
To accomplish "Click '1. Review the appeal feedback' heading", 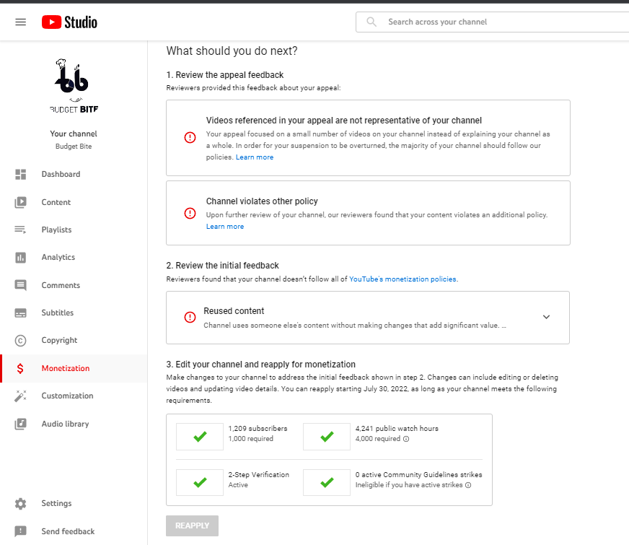I will click(x=225, y=75).
